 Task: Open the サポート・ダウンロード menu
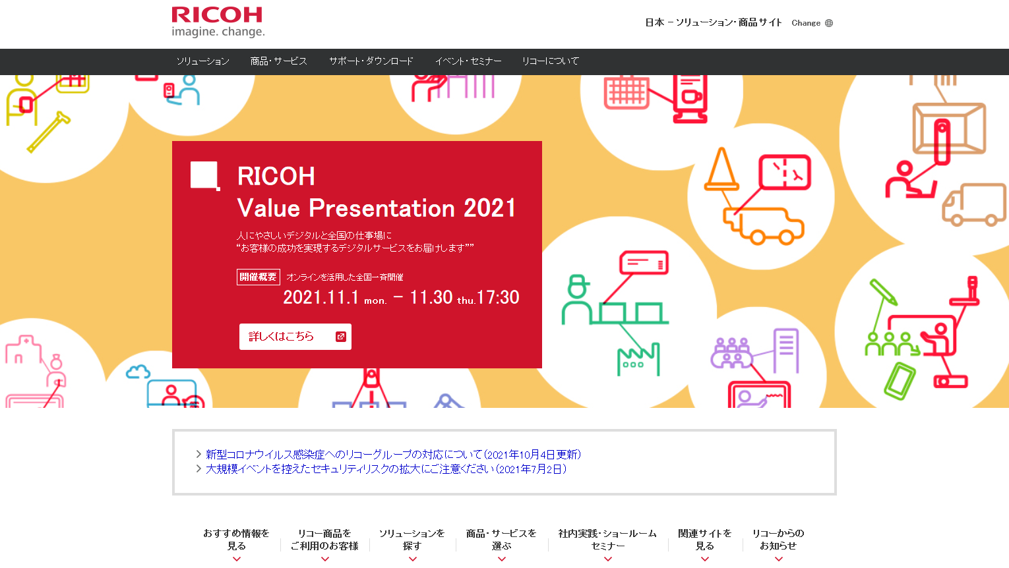[x=371, y=61]
